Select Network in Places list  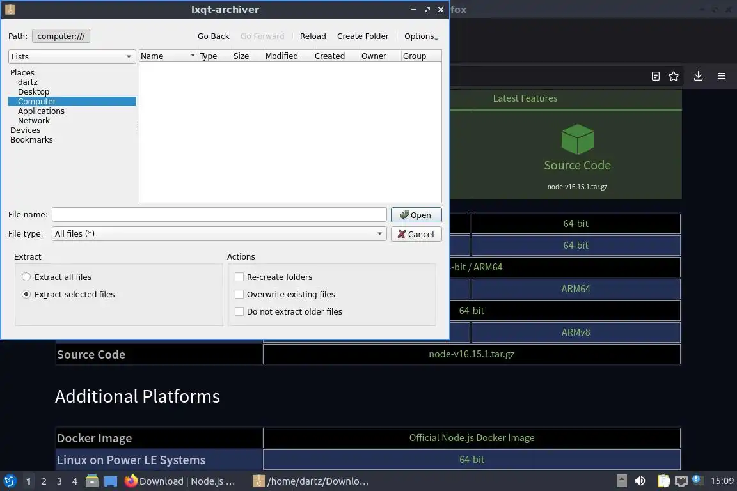click(33, 121)
